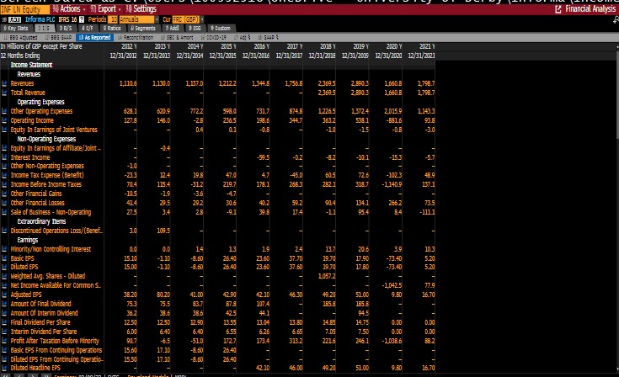
Task: Click the Adjusted EPS row label
Action: (25, 295)
